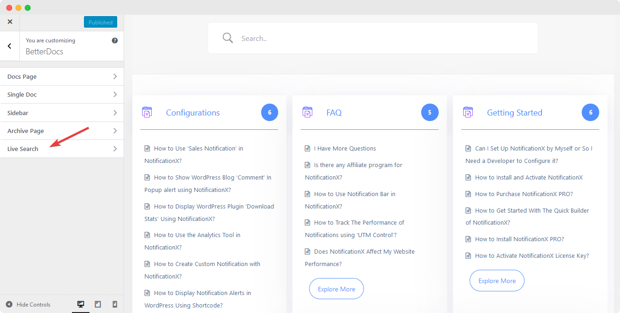
Task: Click doc icon beside 'How to Use Notification Bar'
Action: pos(308,194)
